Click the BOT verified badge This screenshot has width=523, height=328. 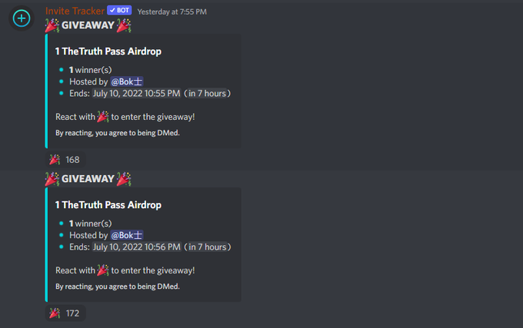(x=119, y=10)
